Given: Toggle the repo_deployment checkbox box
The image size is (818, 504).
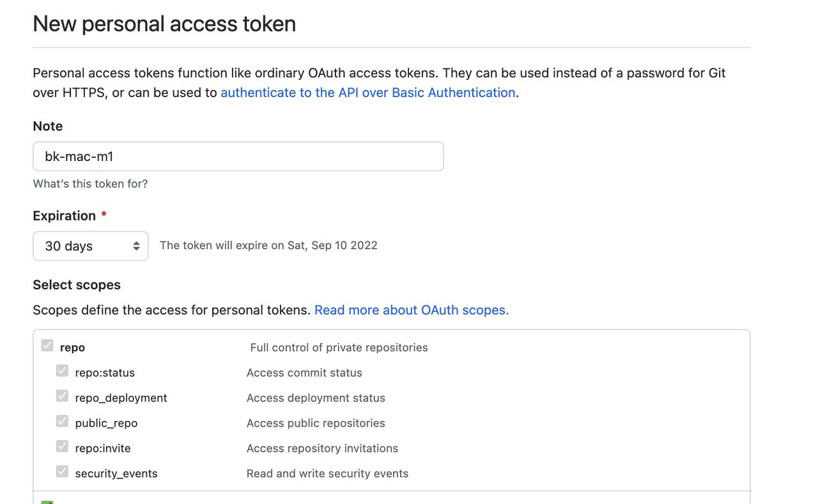Looking at the screenshot, I should (x=62, y=396).
